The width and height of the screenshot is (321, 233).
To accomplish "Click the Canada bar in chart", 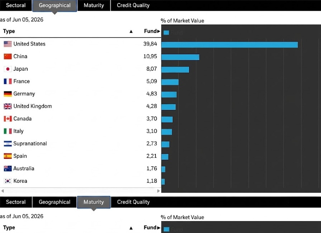I will (x=167, y=120).
